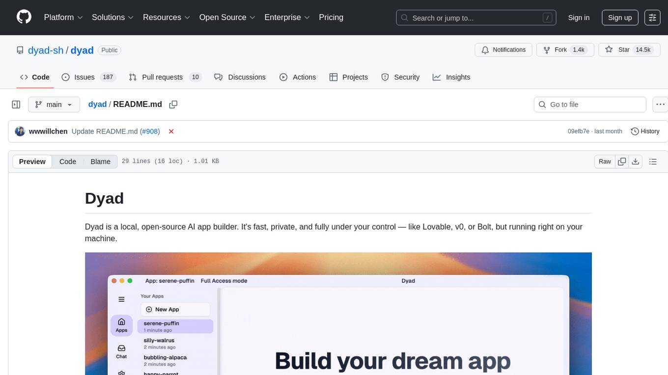Download the raw file
This screenshot has height=375, width=668.
635,161
